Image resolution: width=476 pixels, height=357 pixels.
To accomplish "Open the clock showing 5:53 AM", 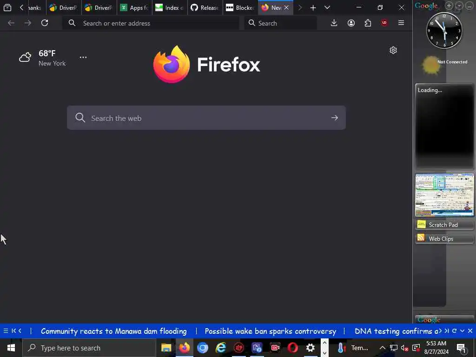I will point(436,348).
